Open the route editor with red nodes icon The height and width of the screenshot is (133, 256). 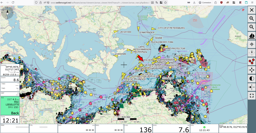click(251, 61)
